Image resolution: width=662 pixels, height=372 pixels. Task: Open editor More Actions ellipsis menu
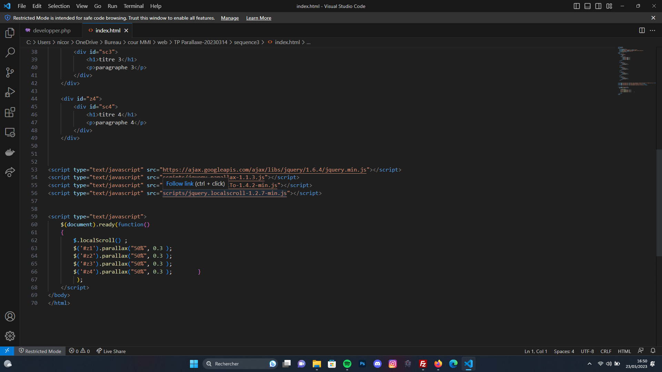[652, 31]
